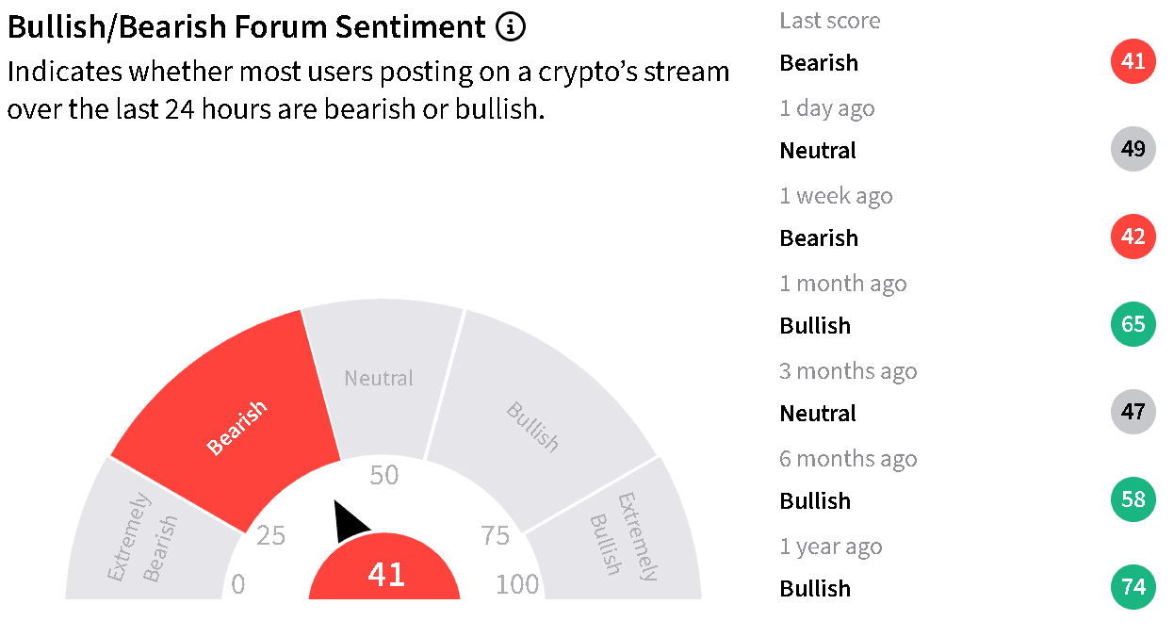1174x637 pixels.
Task: Click the 1 year ago label
Action: (831, 547)
